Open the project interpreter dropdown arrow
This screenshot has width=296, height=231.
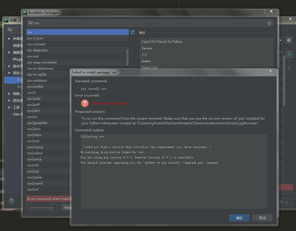click(x=281, y=40)
